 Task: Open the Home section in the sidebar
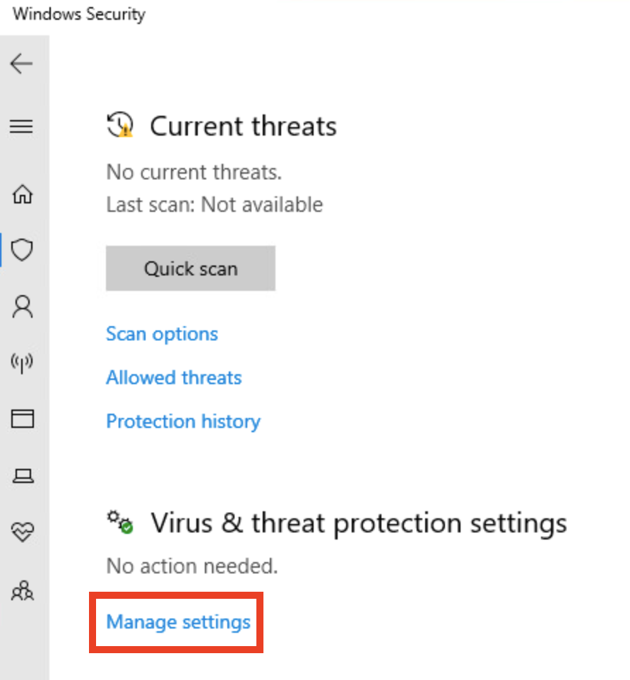23,195
